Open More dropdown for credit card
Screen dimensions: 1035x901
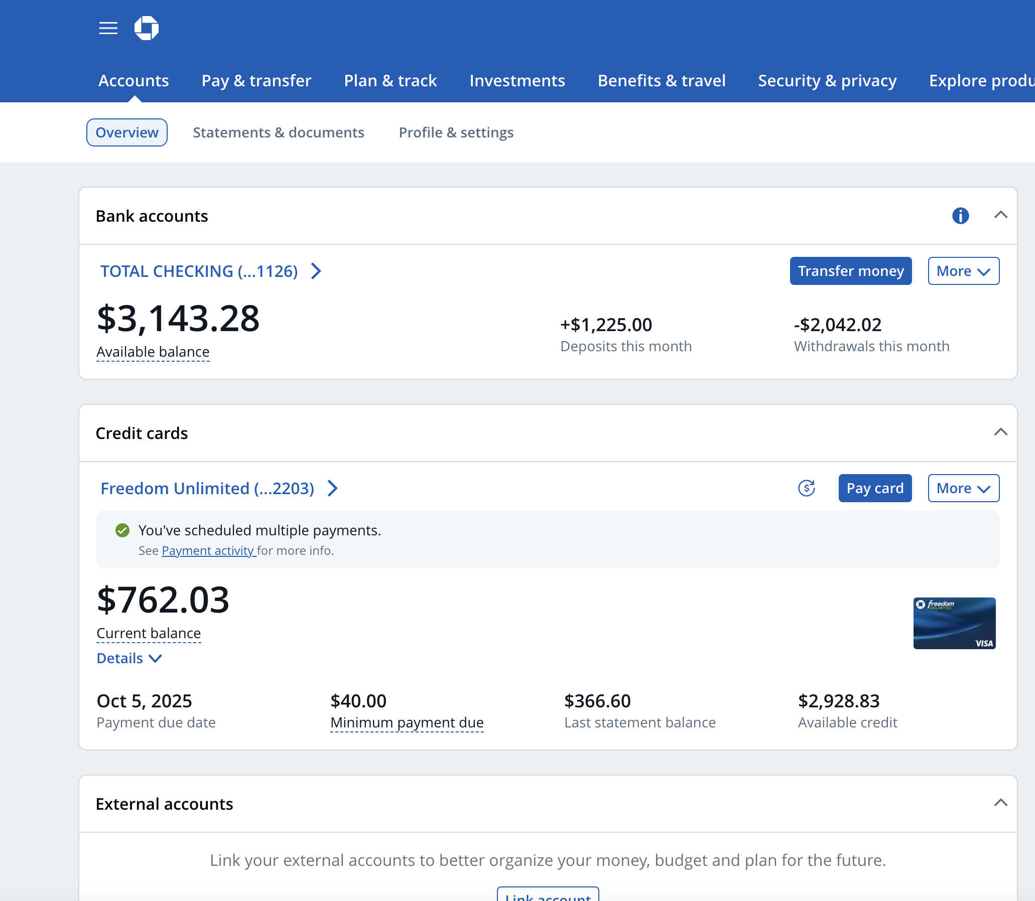click(x=963, y=488)
